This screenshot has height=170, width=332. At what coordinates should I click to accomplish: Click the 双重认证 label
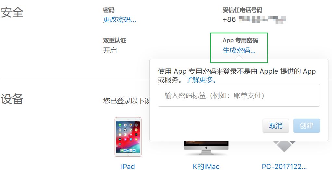pyautogui.click(x=114, y=40)
